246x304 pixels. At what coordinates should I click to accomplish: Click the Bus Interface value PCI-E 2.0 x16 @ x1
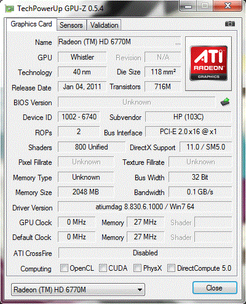(188, 132)
